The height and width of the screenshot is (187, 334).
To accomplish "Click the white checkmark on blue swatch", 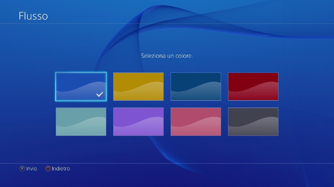I will [100, 95].
